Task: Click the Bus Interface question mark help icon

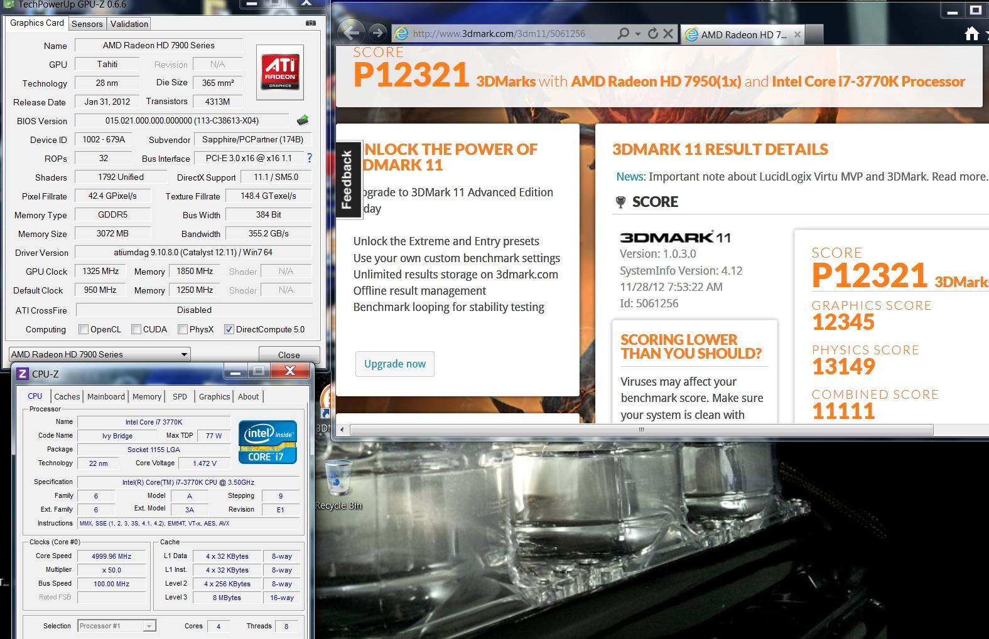Action: tap(309, 158)
